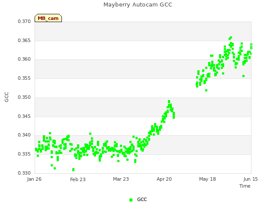
Task: Click the 0.350 y-axis value
Action: [24, 97]
